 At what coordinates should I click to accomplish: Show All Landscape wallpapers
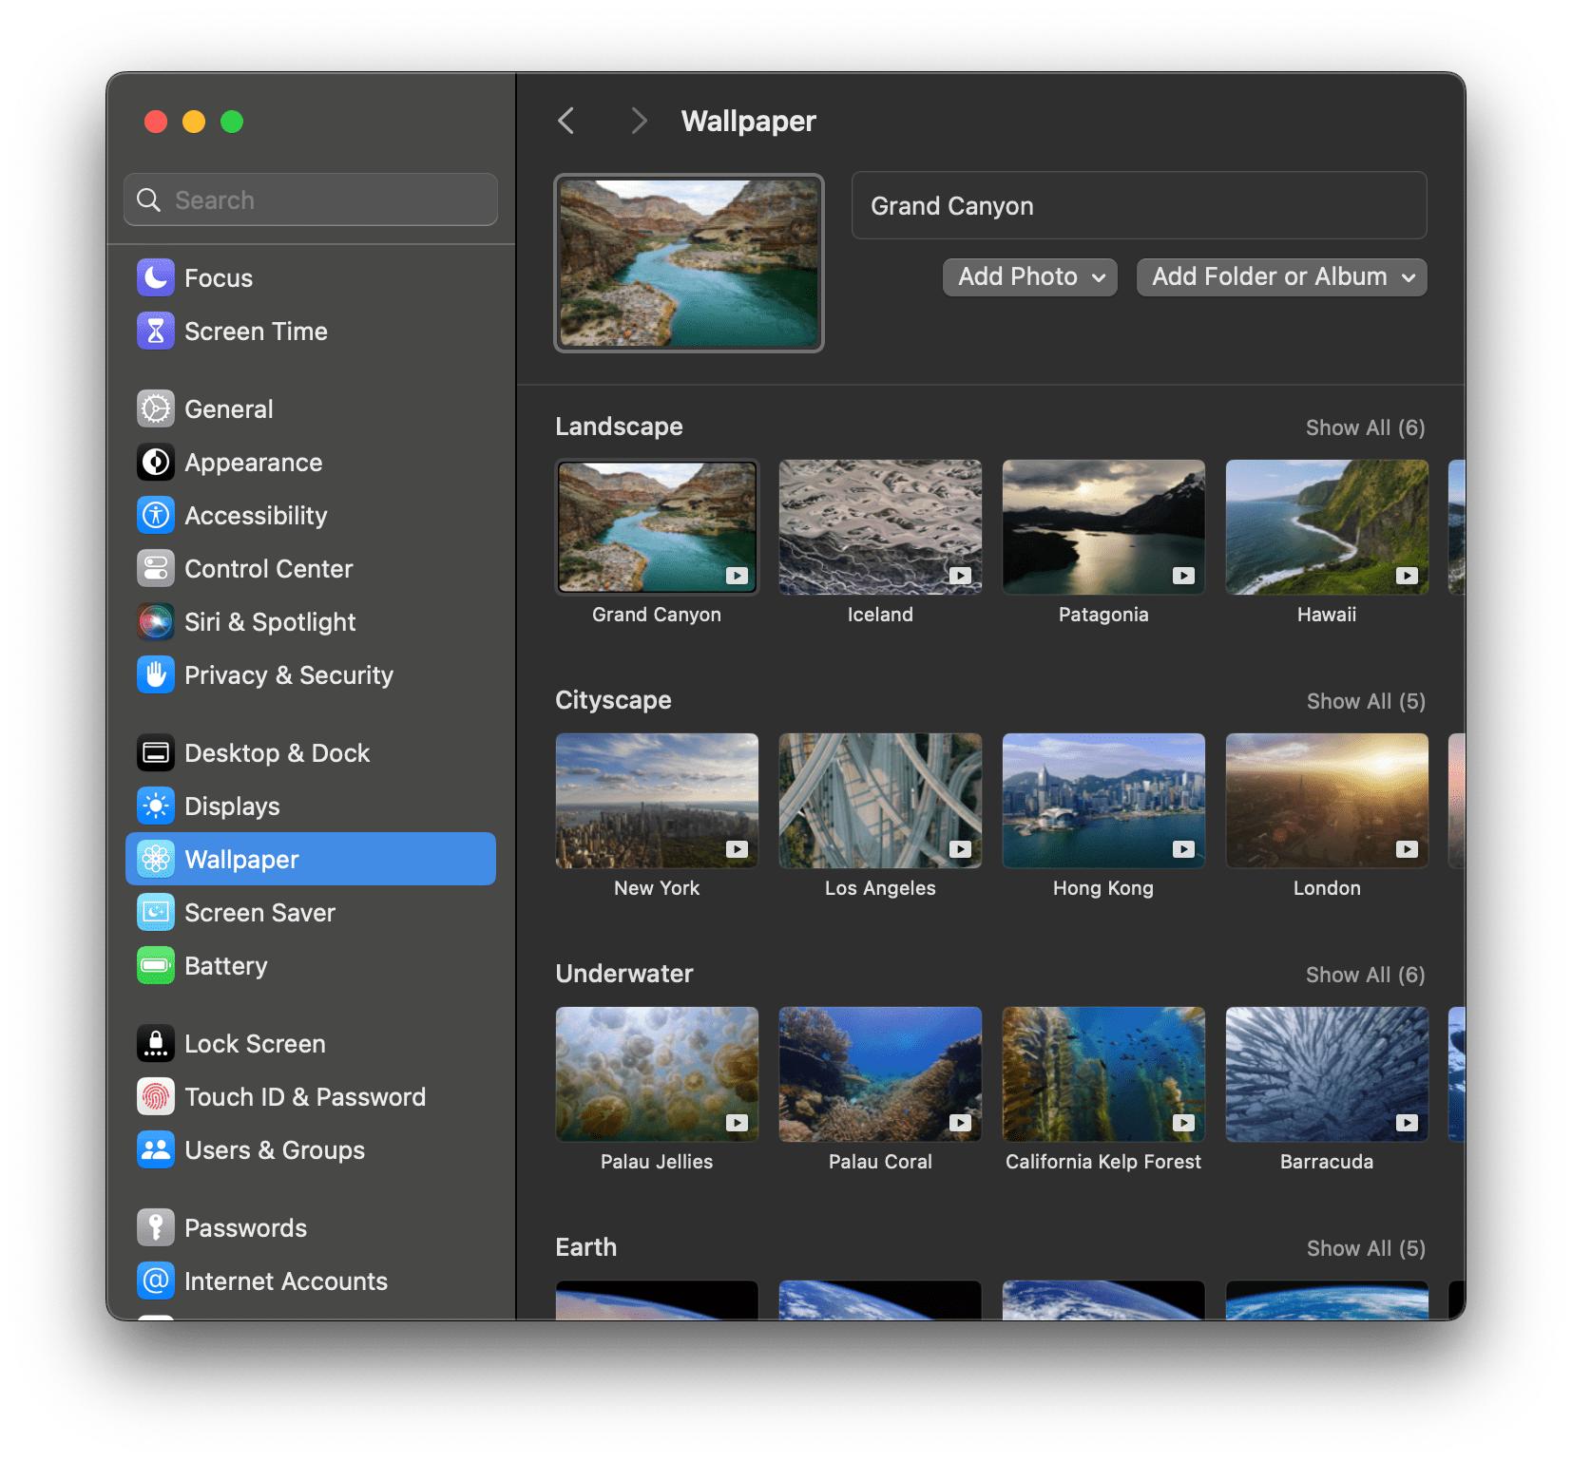point(1366,427)
